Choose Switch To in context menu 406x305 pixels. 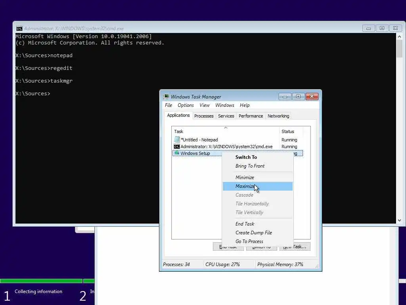coord(258,157)
